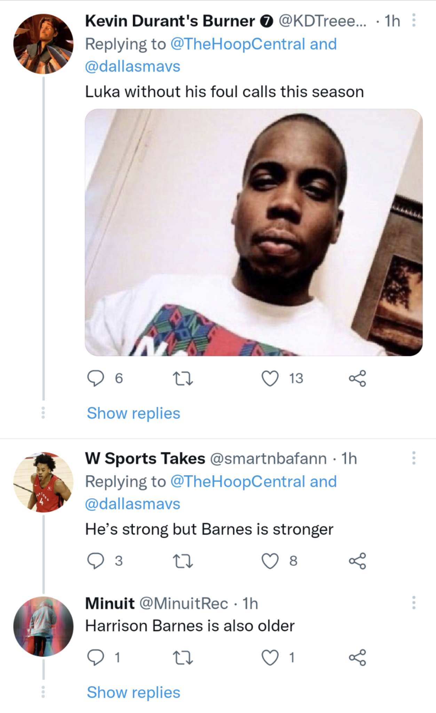The width and height of the screenshot is (436, 713).
Task: Open the attached selfie photo in the tweet
Action: point(254,232)
